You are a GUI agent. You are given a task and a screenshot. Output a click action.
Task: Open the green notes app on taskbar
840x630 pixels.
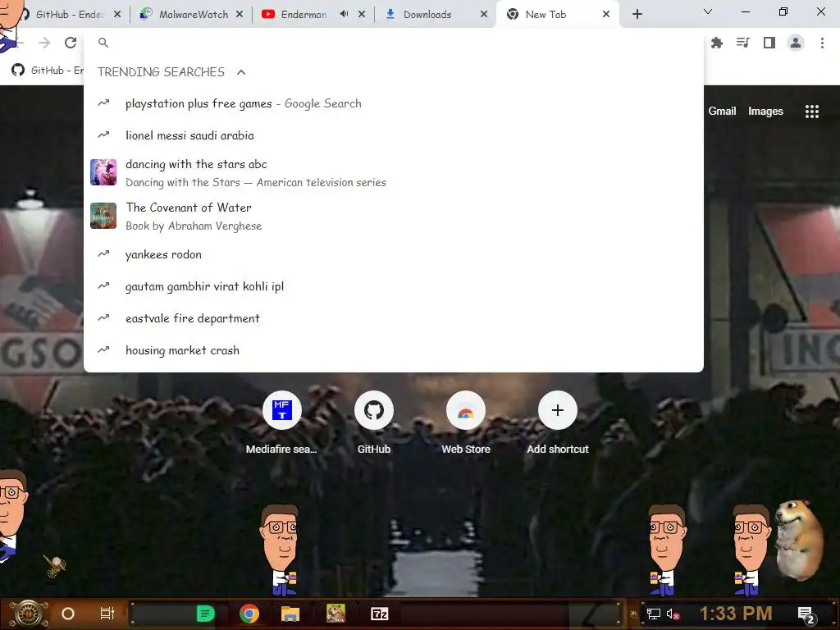[206, 614]
